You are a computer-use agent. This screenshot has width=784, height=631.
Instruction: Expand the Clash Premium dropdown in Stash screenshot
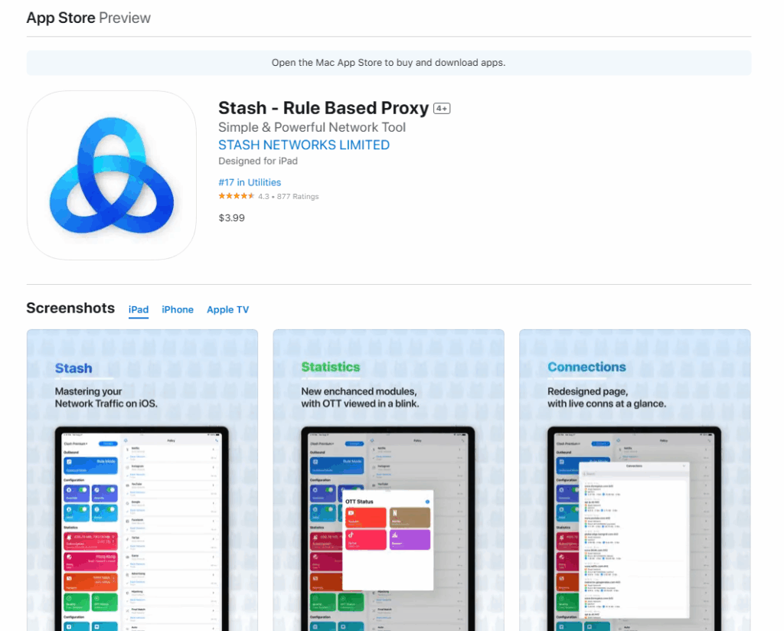(76, 443)
